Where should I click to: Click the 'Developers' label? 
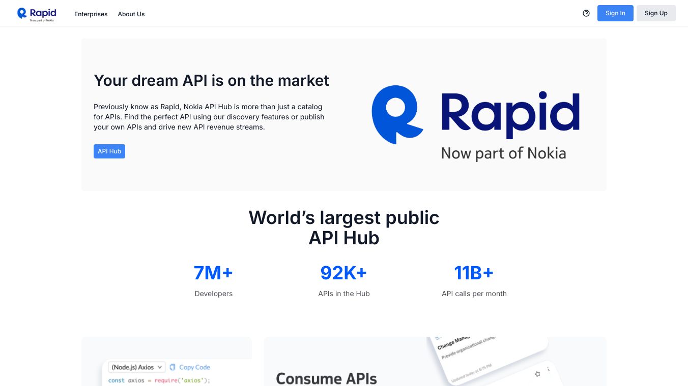214,294
